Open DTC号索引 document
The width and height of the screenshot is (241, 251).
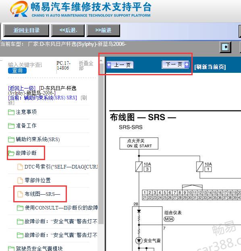coord(58,167)
